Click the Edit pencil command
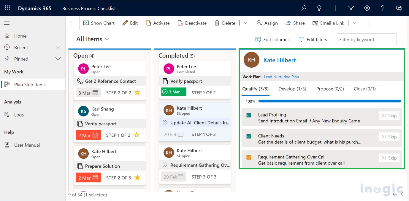This screenshot has width=409, height=201. (x=130, y=23)
